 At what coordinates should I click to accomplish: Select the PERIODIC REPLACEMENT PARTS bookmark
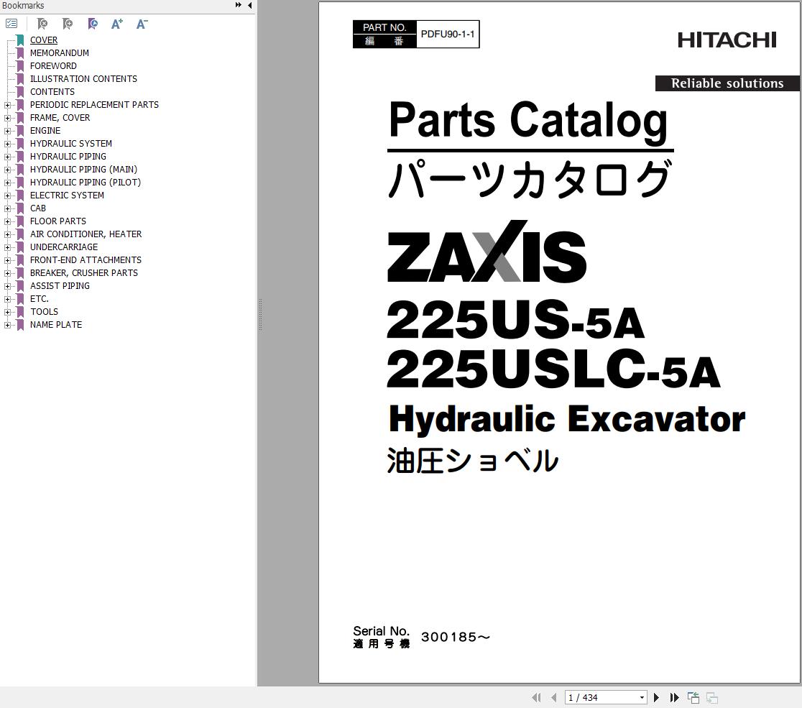[94, 104]
